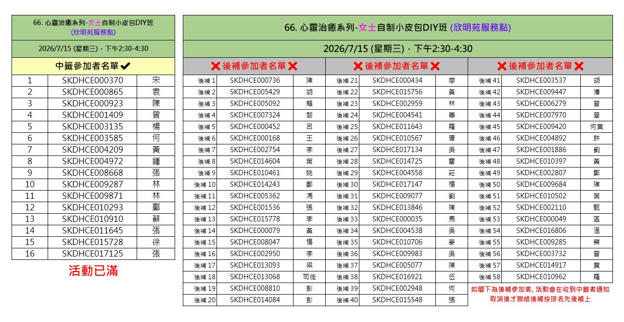Click the 後補 1 row label
Screen dimensions: 624x322
point(206,81)
